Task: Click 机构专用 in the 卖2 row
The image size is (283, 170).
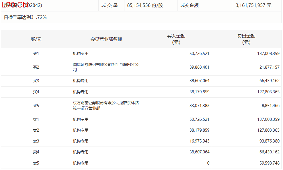Action: pyautogui.click(x=81, y=130)
